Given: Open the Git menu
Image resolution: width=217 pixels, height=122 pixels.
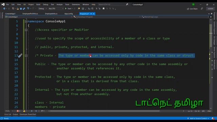Looking at the screenshot, I should (24, 4).
